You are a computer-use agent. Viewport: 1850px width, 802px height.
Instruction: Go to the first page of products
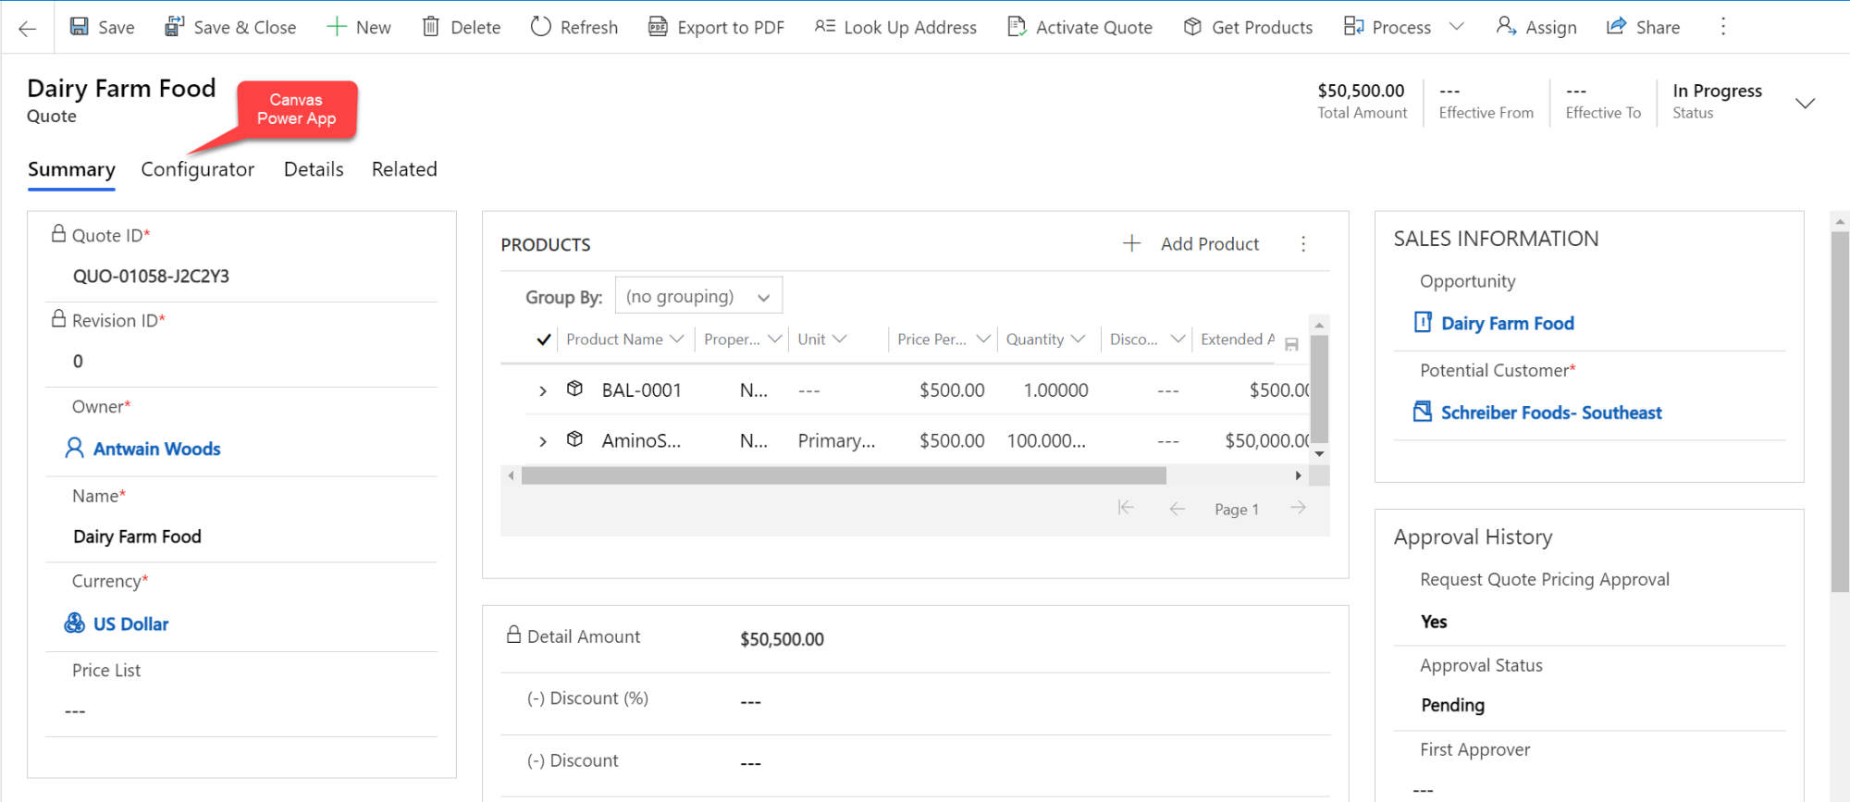coord(1126,508)
